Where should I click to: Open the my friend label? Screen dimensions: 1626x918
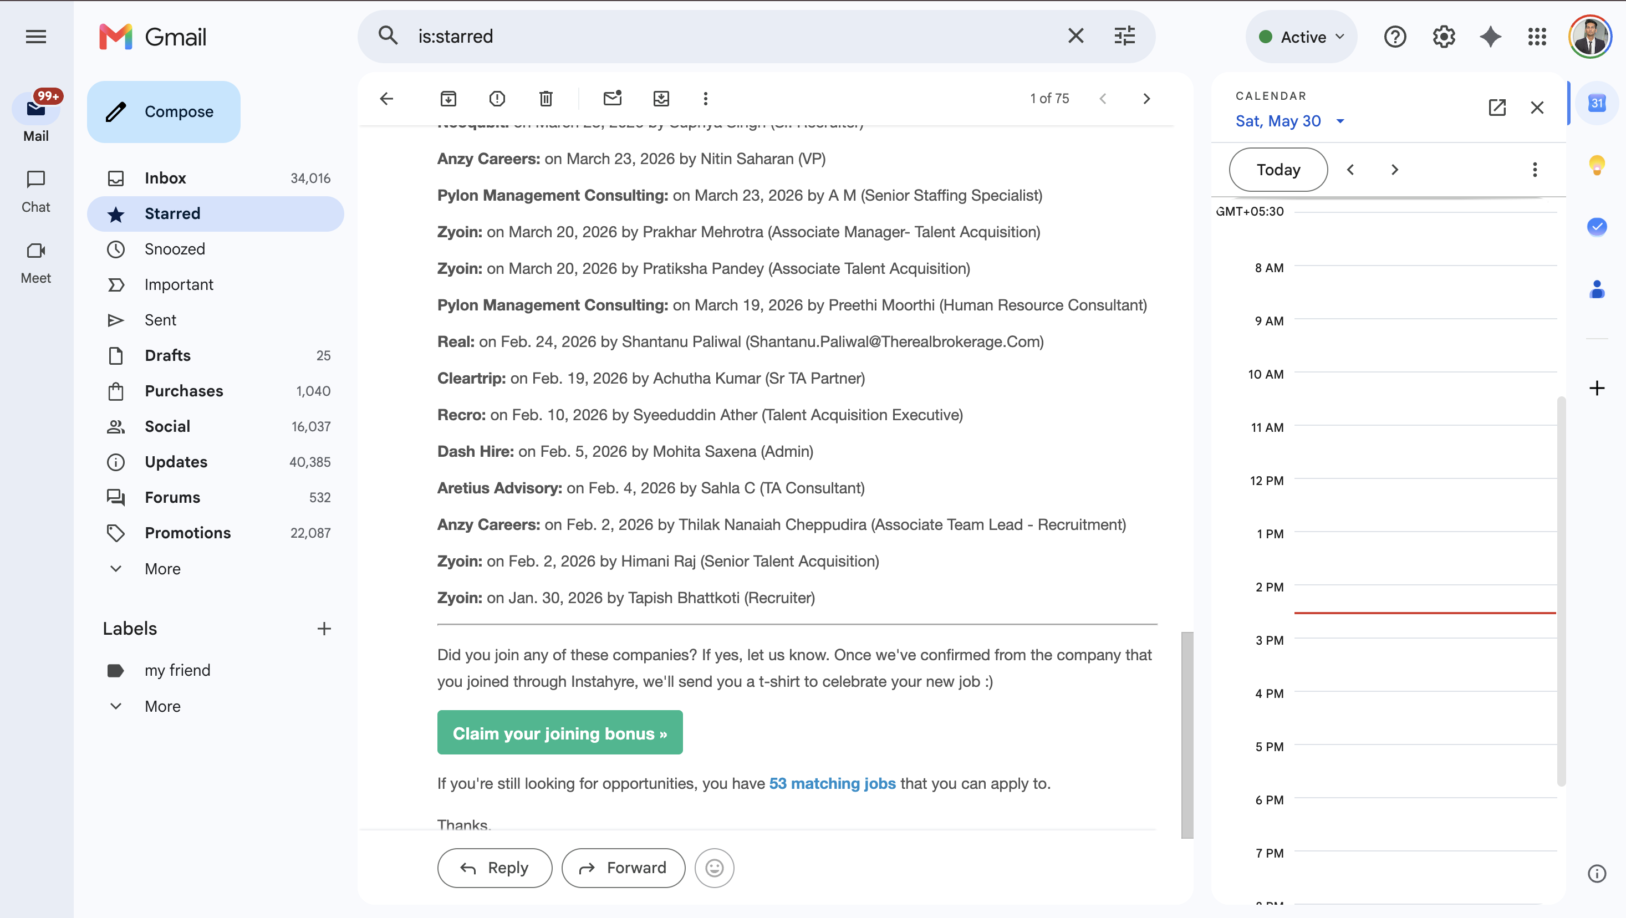[x=216, y=671]
